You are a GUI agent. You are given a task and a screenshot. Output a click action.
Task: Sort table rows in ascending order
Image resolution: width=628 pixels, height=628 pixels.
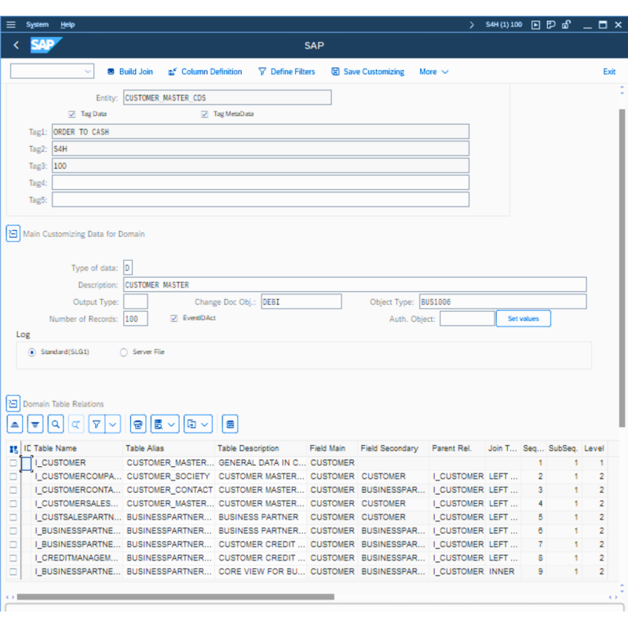point(14,424)
